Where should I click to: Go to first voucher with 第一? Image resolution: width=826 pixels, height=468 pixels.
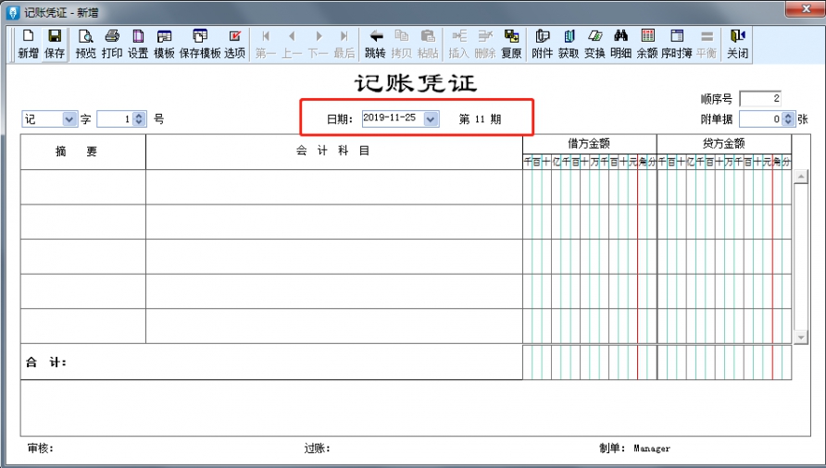266,43
